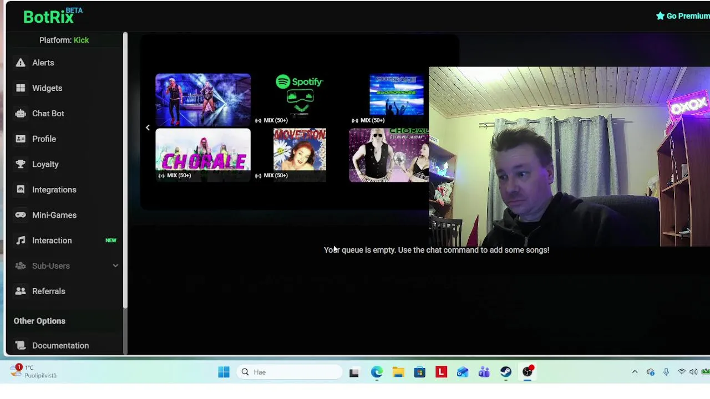Open File Explorer from taskbar

tap(398, 372)
